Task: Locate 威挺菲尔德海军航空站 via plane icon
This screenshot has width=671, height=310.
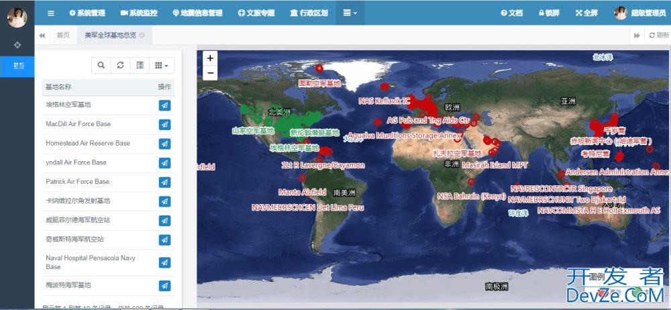Action: point(165,221)
